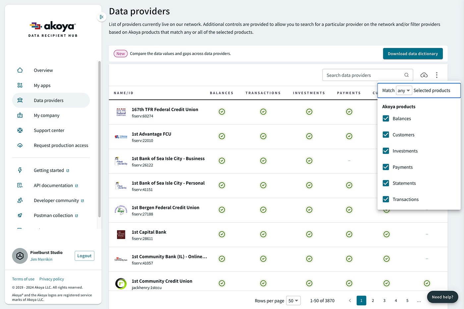Image resolution: width=464 pixels, height=309 pixels.
Task: Click the Logout button
Action: 85,256
